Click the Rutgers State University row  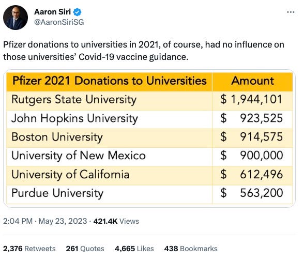149,101
